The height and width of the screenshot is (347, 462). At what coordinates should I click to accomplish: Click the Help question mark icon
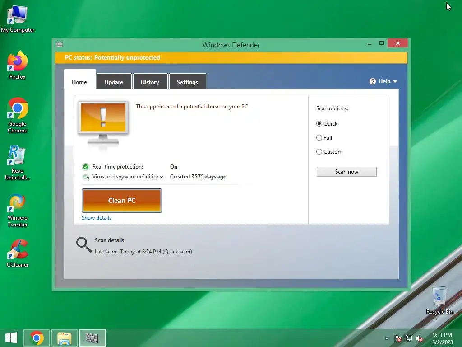pyautogui.click(x=372, y=81)
